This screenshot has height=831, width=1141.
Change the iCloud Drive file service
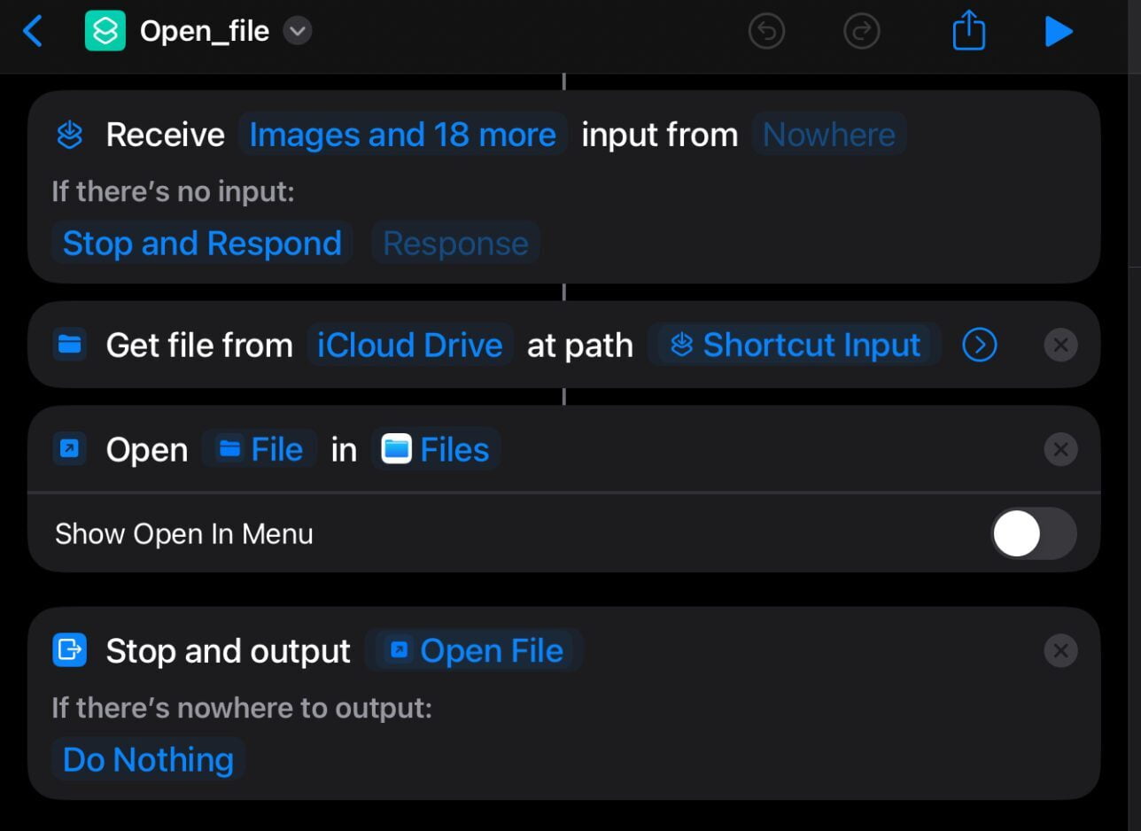pos(408,345)
